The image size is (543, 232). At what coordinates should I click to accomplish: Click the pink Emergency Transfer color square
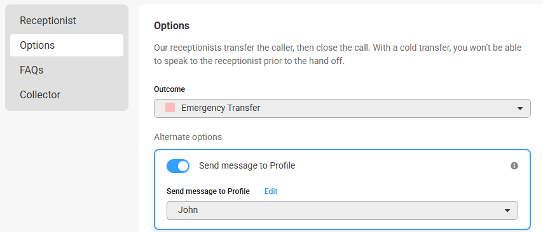click(170, 108)
